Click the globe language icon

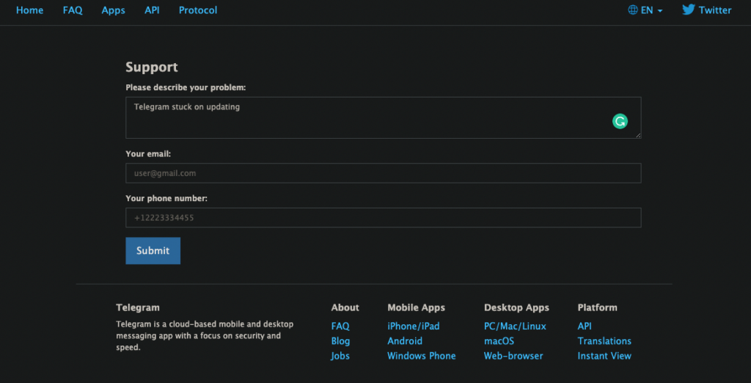pyautogui.click(x=633, y=10)
